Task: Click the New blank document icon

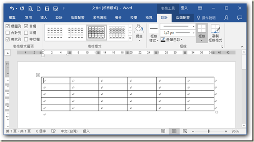Action: point(39,8)
